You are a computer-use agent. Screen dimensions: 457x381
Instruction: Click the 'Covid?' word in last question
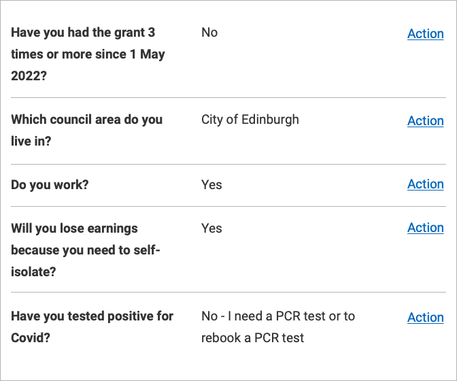coord(31,338)
